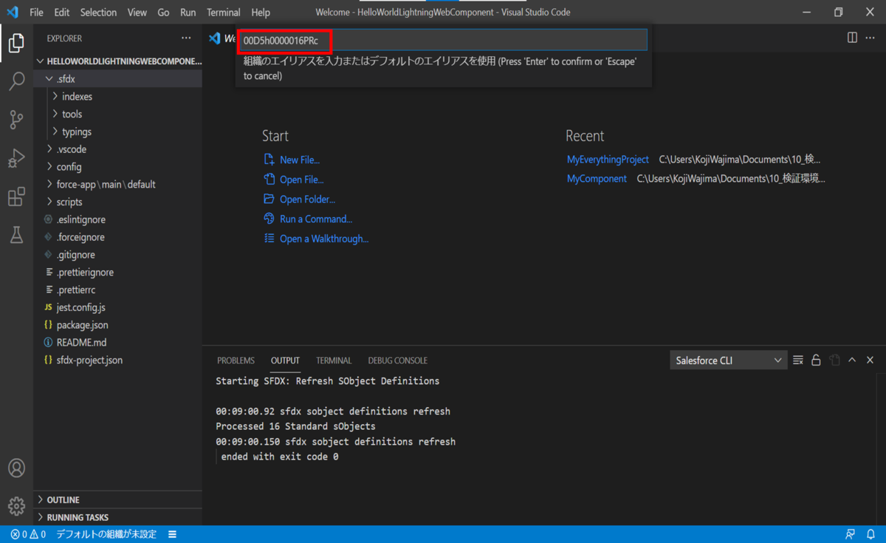Switch to the DEBUG CONSOLE tab
Screen dimensions: 886x543
click(x=397, y=361)
